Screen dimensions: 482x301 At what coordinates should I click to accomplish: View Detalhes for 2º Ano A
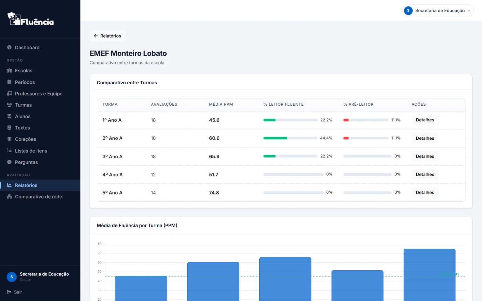tap(425, 138)
